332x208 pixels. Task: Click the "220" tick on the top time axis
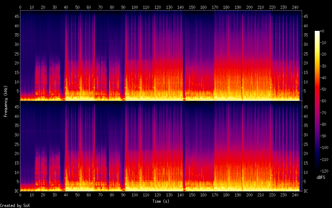tap(272, 7)
